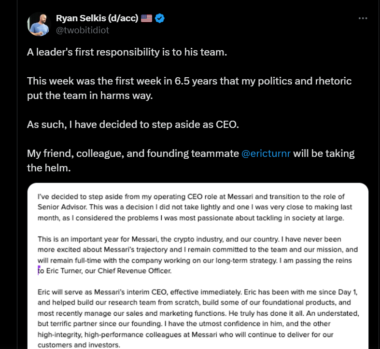
Task: Click "My friend, colleague, and founding teammate" text
Action: click(x=133, y=154)
